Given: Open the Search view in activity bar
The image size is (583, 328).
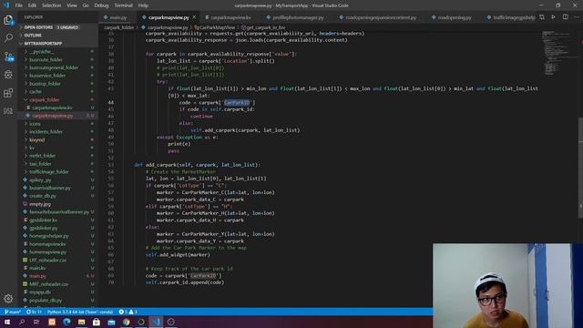Looking at the screenshot, I should pyautogui.click(x=8, y=38).
